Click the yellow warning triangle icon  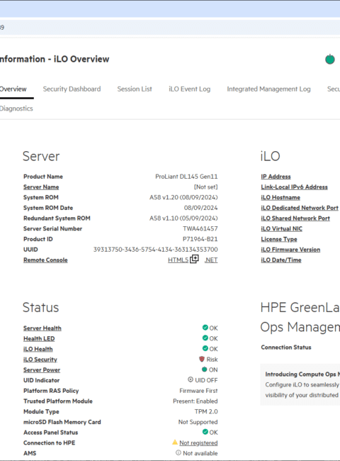click(x=175, y=442)
